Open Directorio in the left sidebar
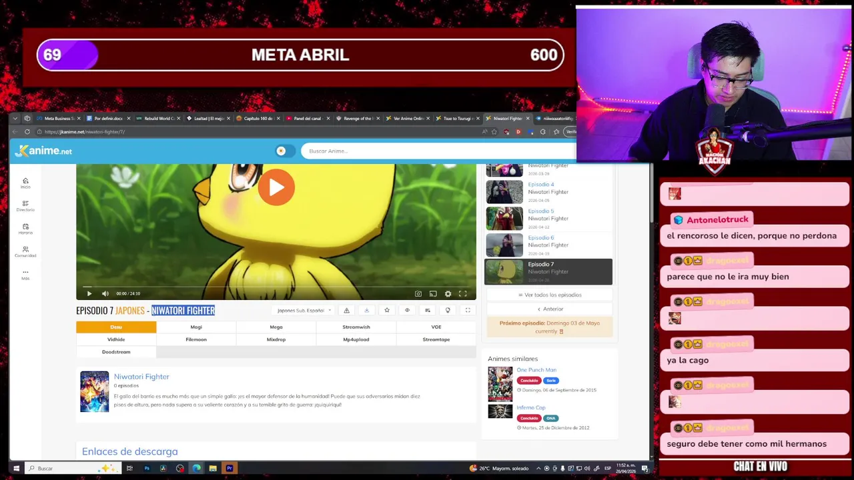The height and width of the screenshot is (480, 854). coord(25,206)
